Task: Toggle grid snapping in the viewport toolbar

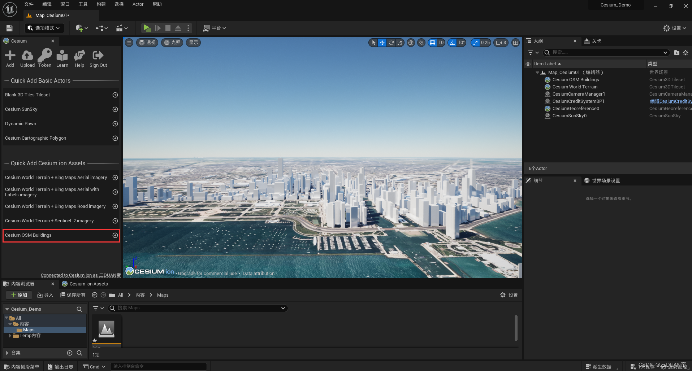Action: pyautogui.click(x=433, y=43)
